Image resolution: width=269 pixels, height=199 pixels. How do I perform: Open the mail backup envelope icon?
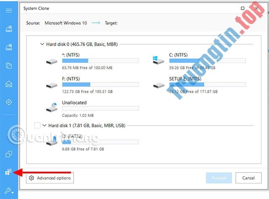9,84
